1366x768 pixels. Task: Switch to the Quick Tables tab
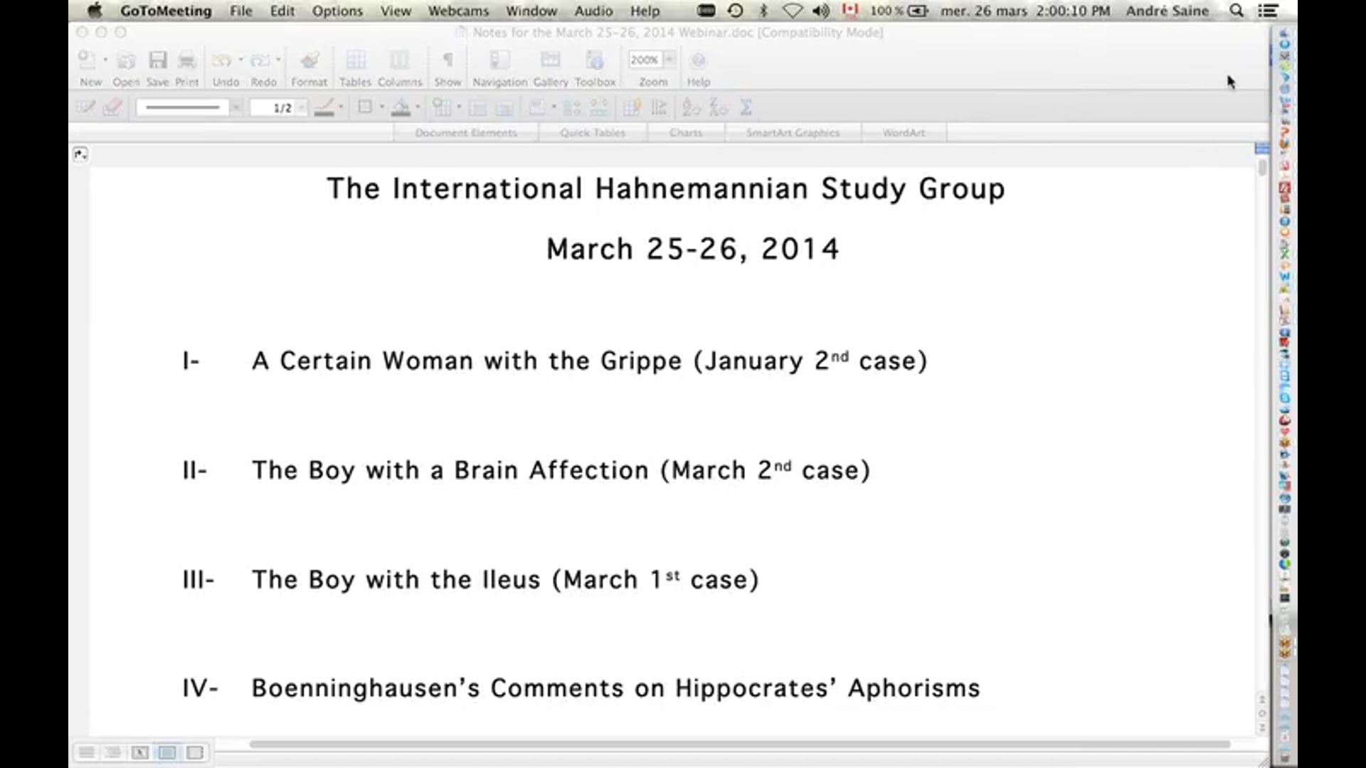click(x=593, y=132)
